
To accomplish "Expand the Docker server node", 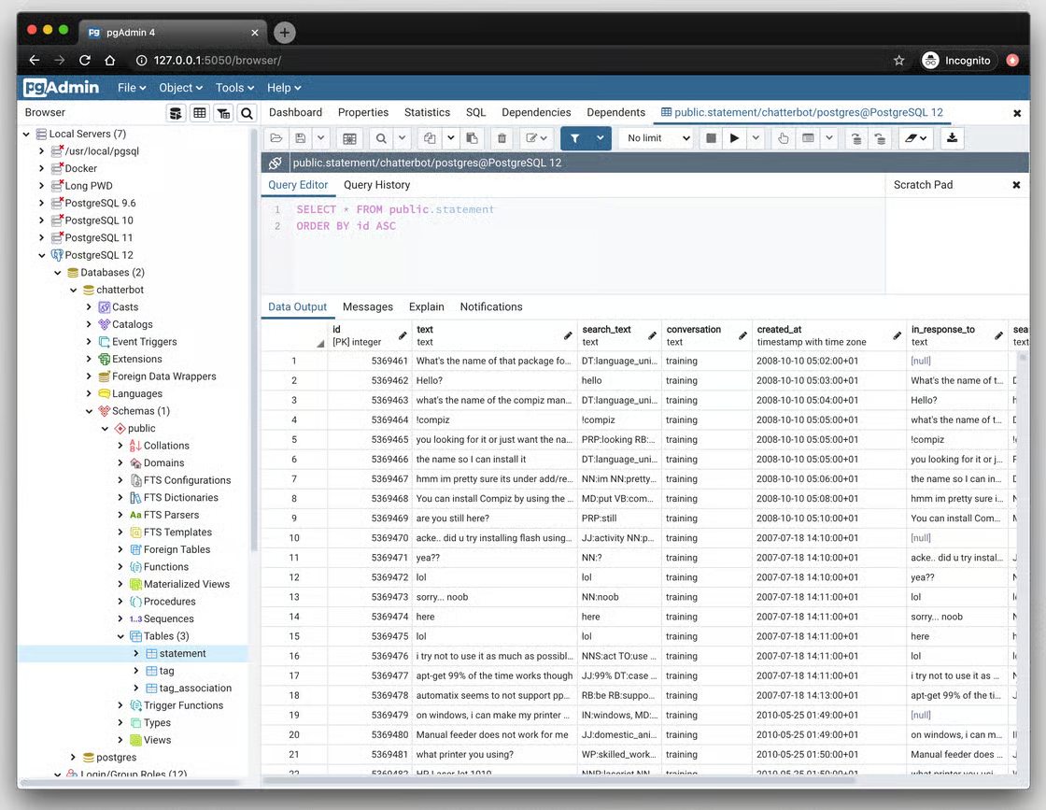I will [42, 169].
